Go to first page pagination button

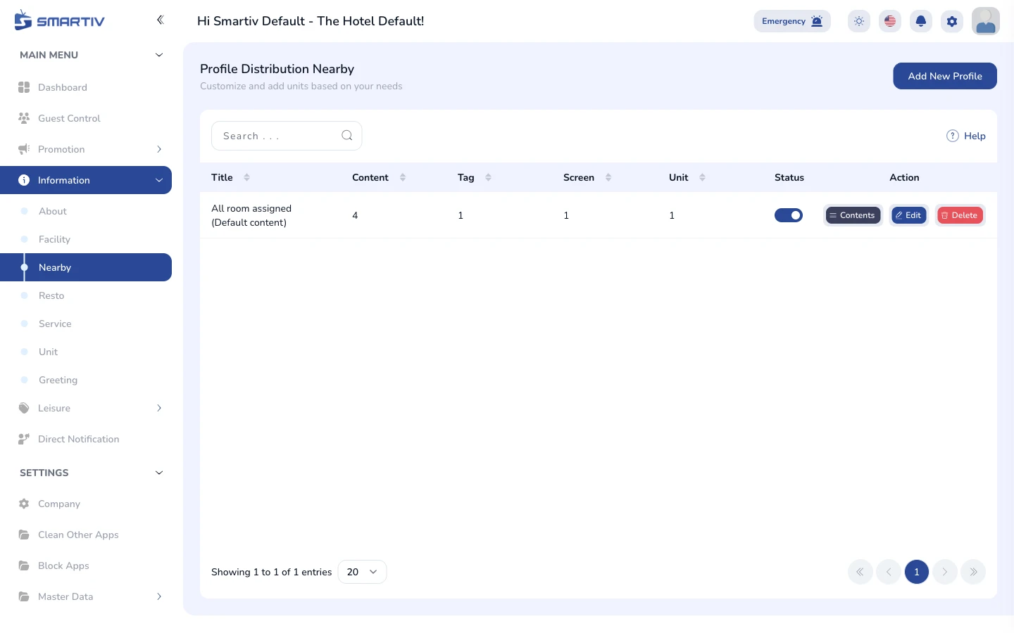pyautogui.click(x=860, y=572)
